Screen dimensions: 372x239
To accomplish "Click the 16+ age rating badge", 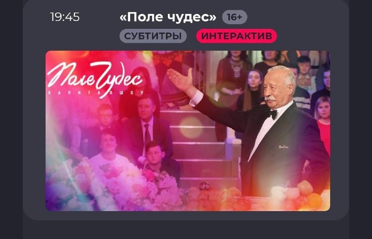I will (x=234, y=17).
